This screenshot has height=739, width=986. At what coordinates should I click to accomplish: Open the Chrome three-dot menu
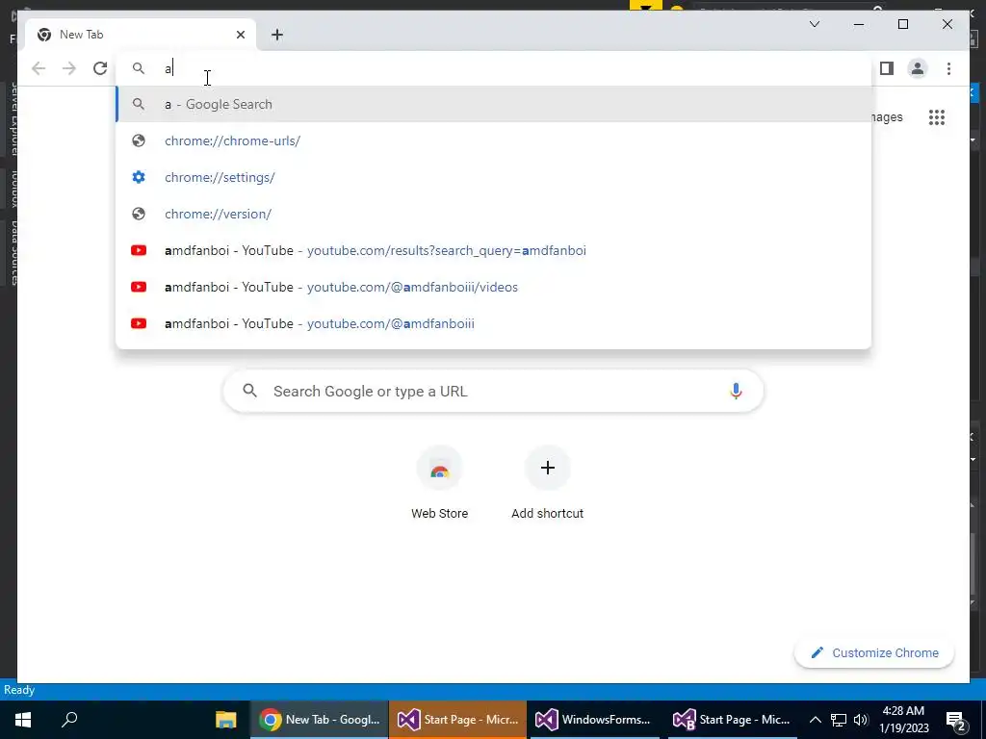[x=948, y=68]
